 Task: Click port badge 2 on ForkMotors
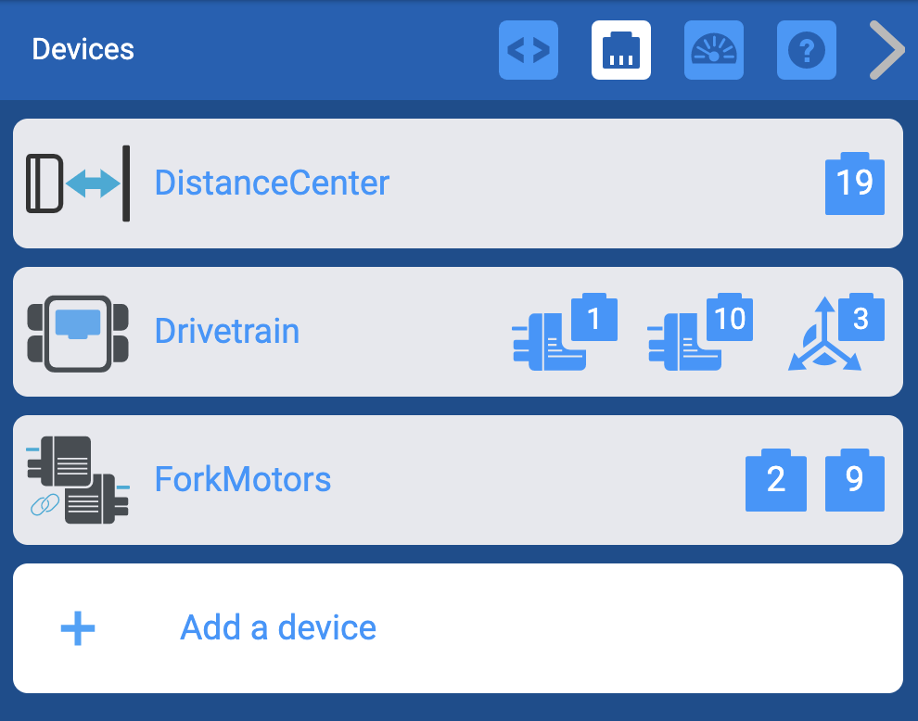pyautogui.click(x=776, y=479)
